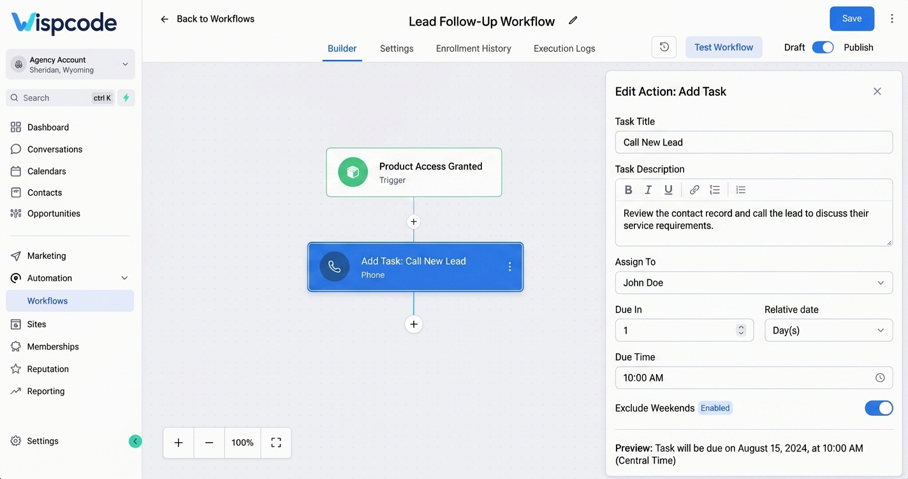908x479 pixels.
Task: Apply underline formatting in Task Description
Action: pyautogui.click(x=668, y=189)
